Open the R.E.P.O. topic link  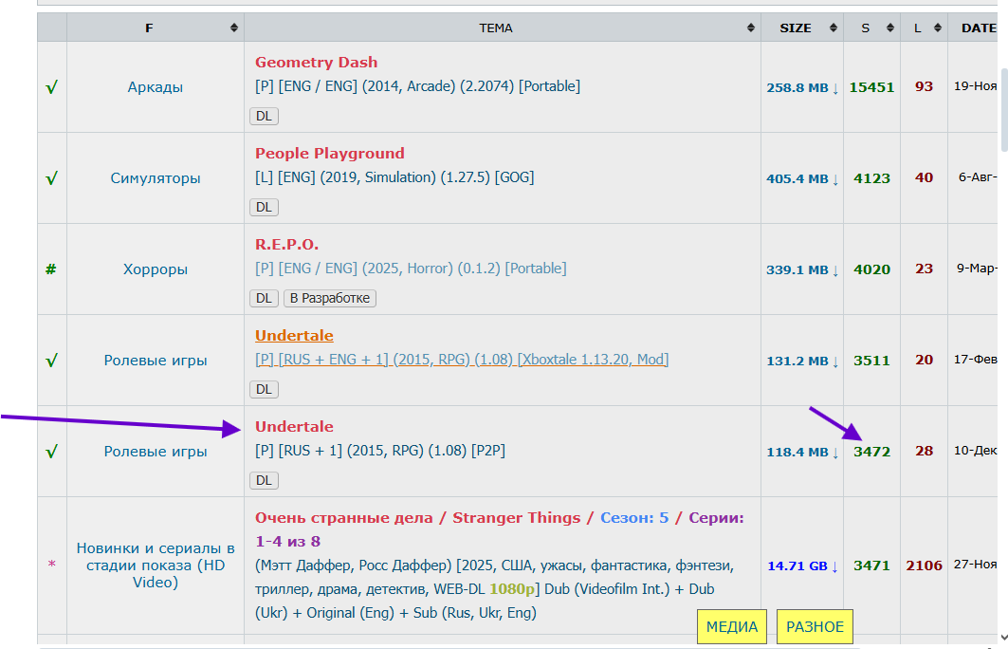coord(286,245)
